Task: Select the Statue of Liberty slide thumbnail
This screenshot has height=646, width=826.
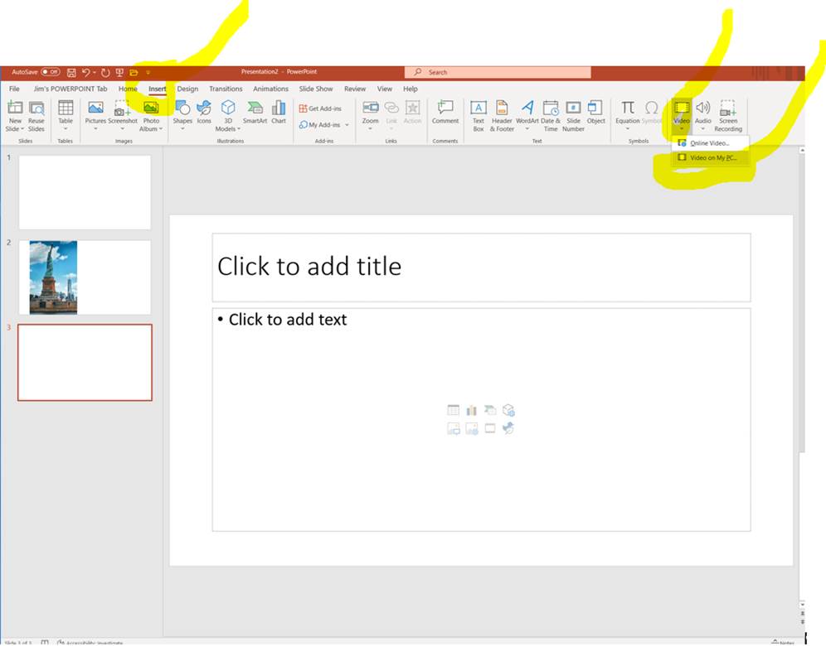Action: [x=85, y=277]
